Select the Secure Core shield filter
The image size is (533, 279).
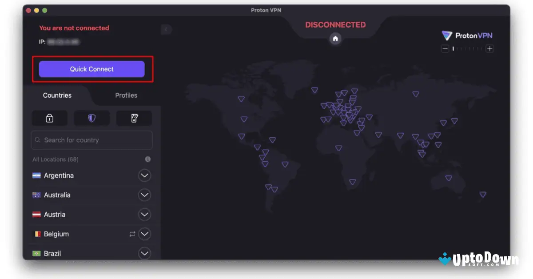pos(91,118)
